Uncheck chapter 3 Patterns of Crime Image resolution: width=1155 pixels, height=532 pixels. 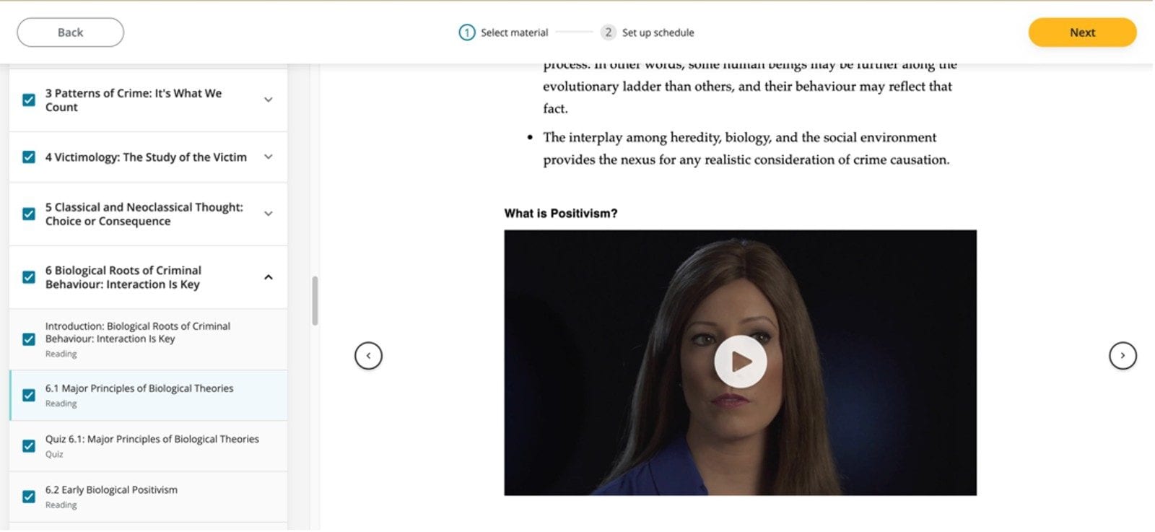pos(29,100)
